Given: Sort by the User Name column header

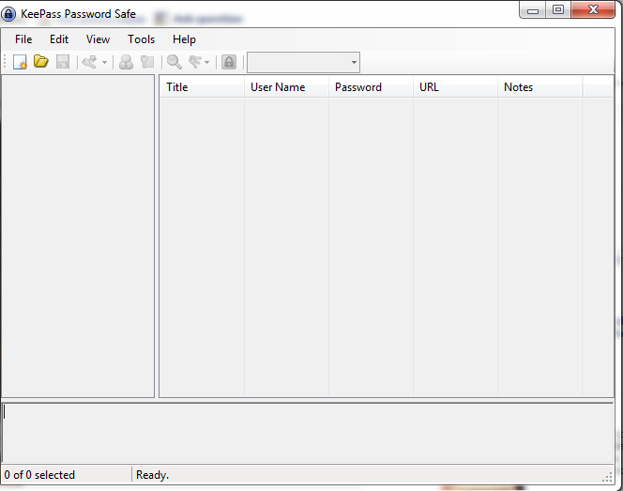Looking at the screenshot, I should (286, 87).
